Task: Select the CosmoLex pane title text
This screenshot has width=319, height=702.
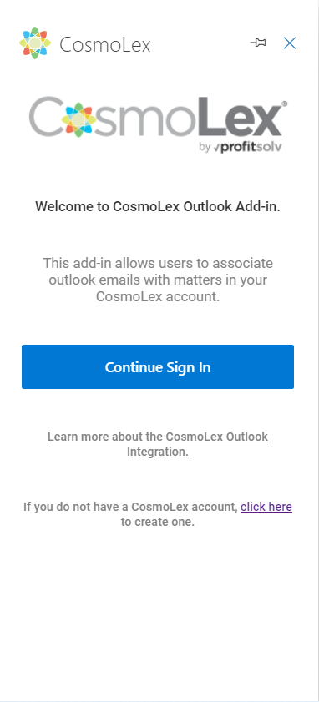Action: (x=105, y=44)
